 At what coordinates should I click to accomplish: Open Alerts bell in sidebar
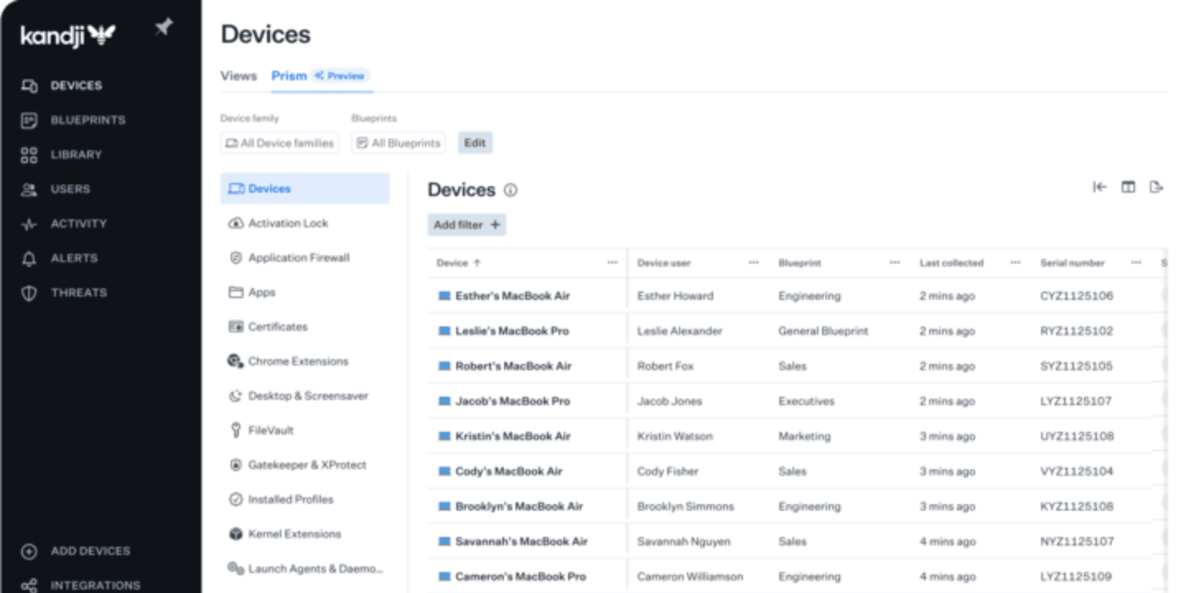click(x=29, y=259)
